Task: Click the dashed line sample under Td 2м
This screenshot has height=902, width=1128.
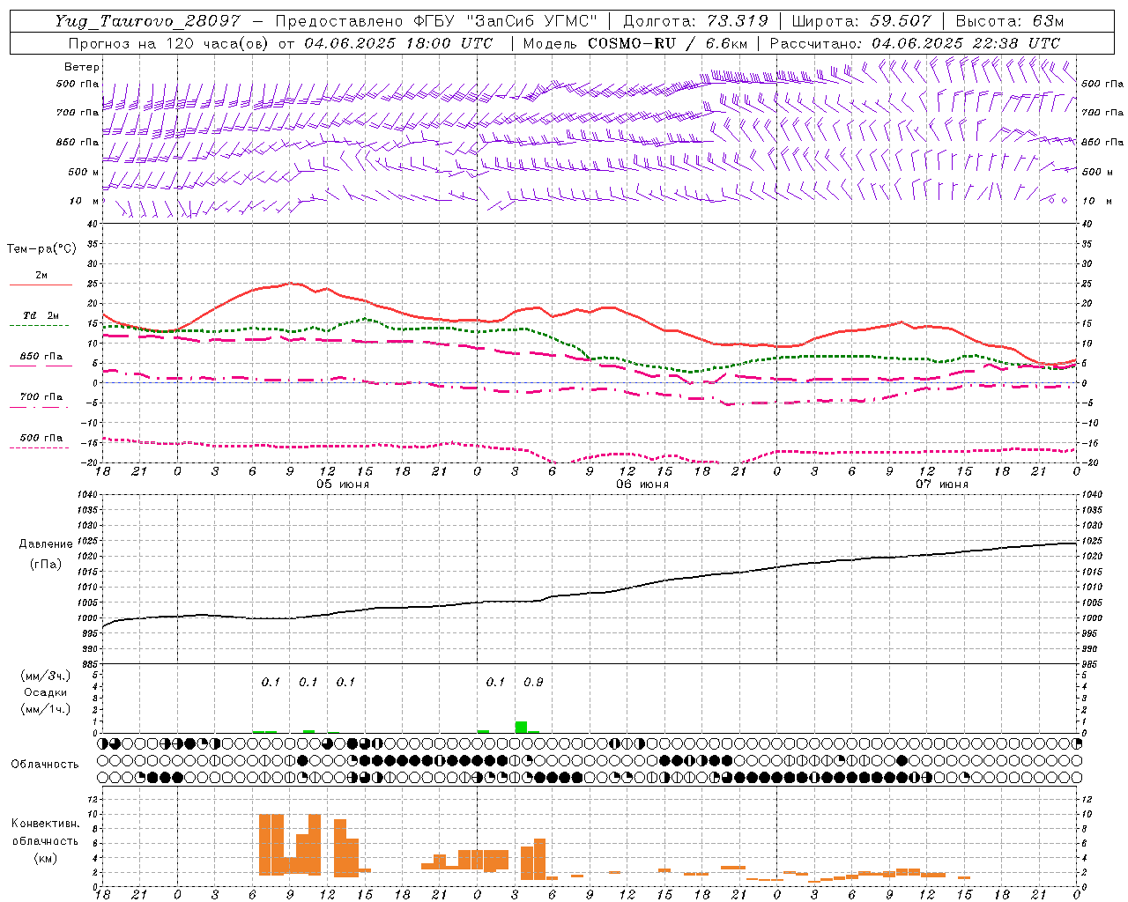Action: point(41,326)
